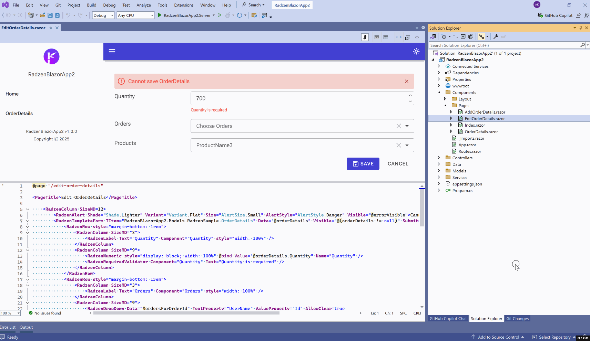This screenshot has height=341, width=590.
Task: Start debugging RadzenBlazorApp2.Server with green play icon
Action: (x=160, y=15)
